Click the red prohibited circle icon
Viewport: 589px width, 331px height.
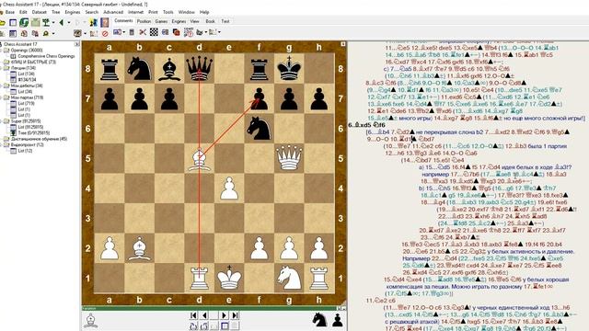point(105,33)
